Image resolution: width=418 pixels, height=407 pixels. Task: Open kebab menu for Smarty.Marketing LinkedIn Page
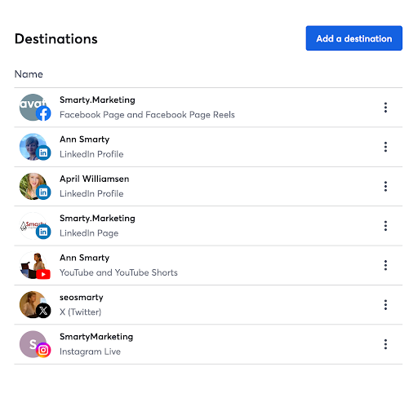click(385, 226)
